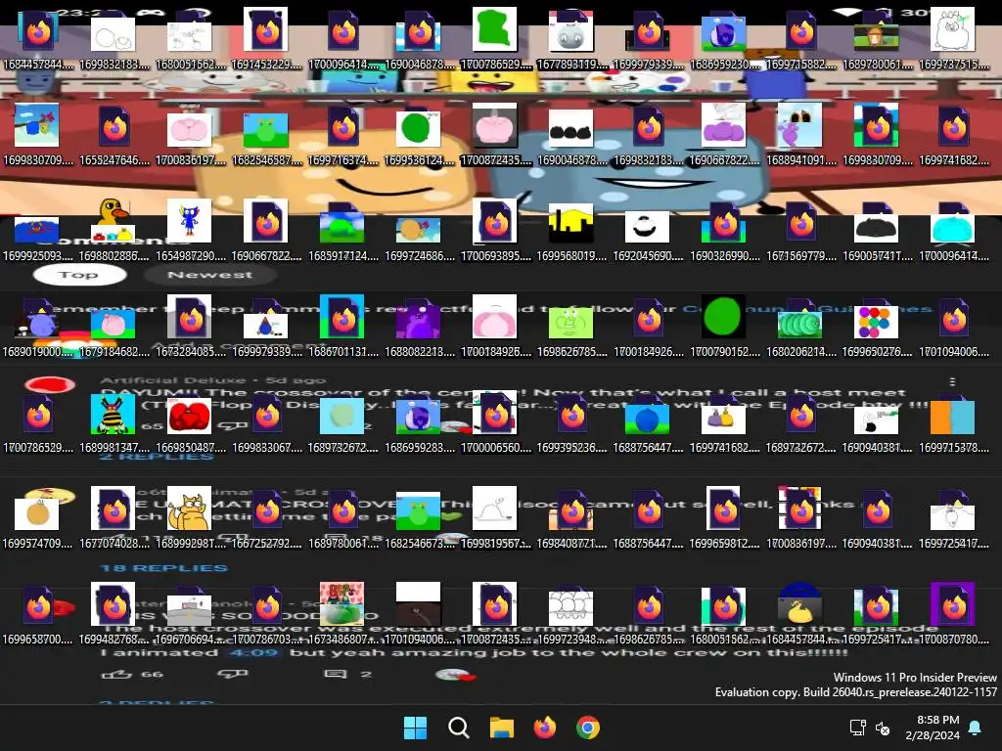Open the clock showing 8:58 PM
The height and width of the screenshot is (751, 1002).
click(x=933, y=728)
